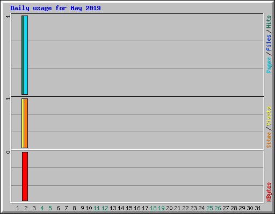This screenshot has height=214, width=275.
Task: Click the red KBytes bar for day 2
Action: tap(25, 177)
